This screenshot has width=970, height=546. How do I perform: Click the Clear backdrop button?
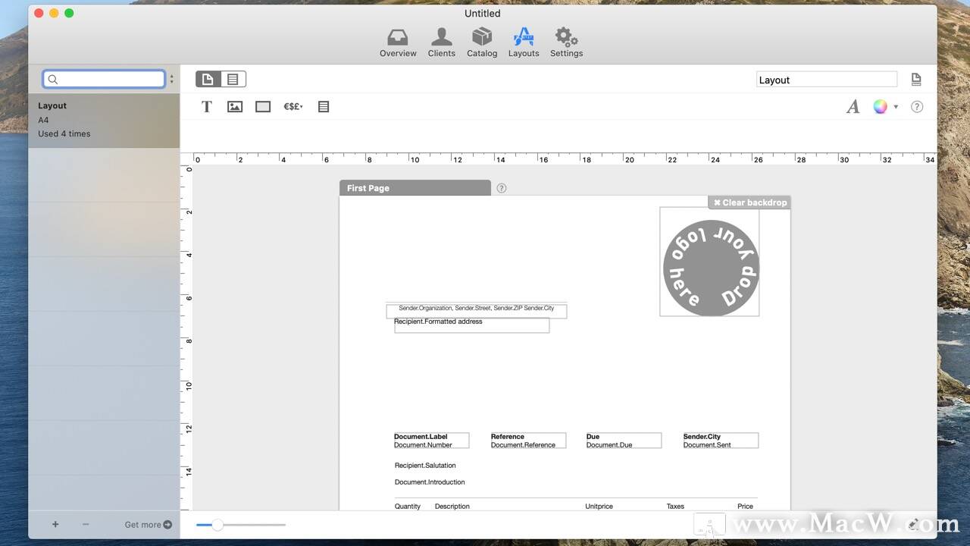tap(749, 202)
